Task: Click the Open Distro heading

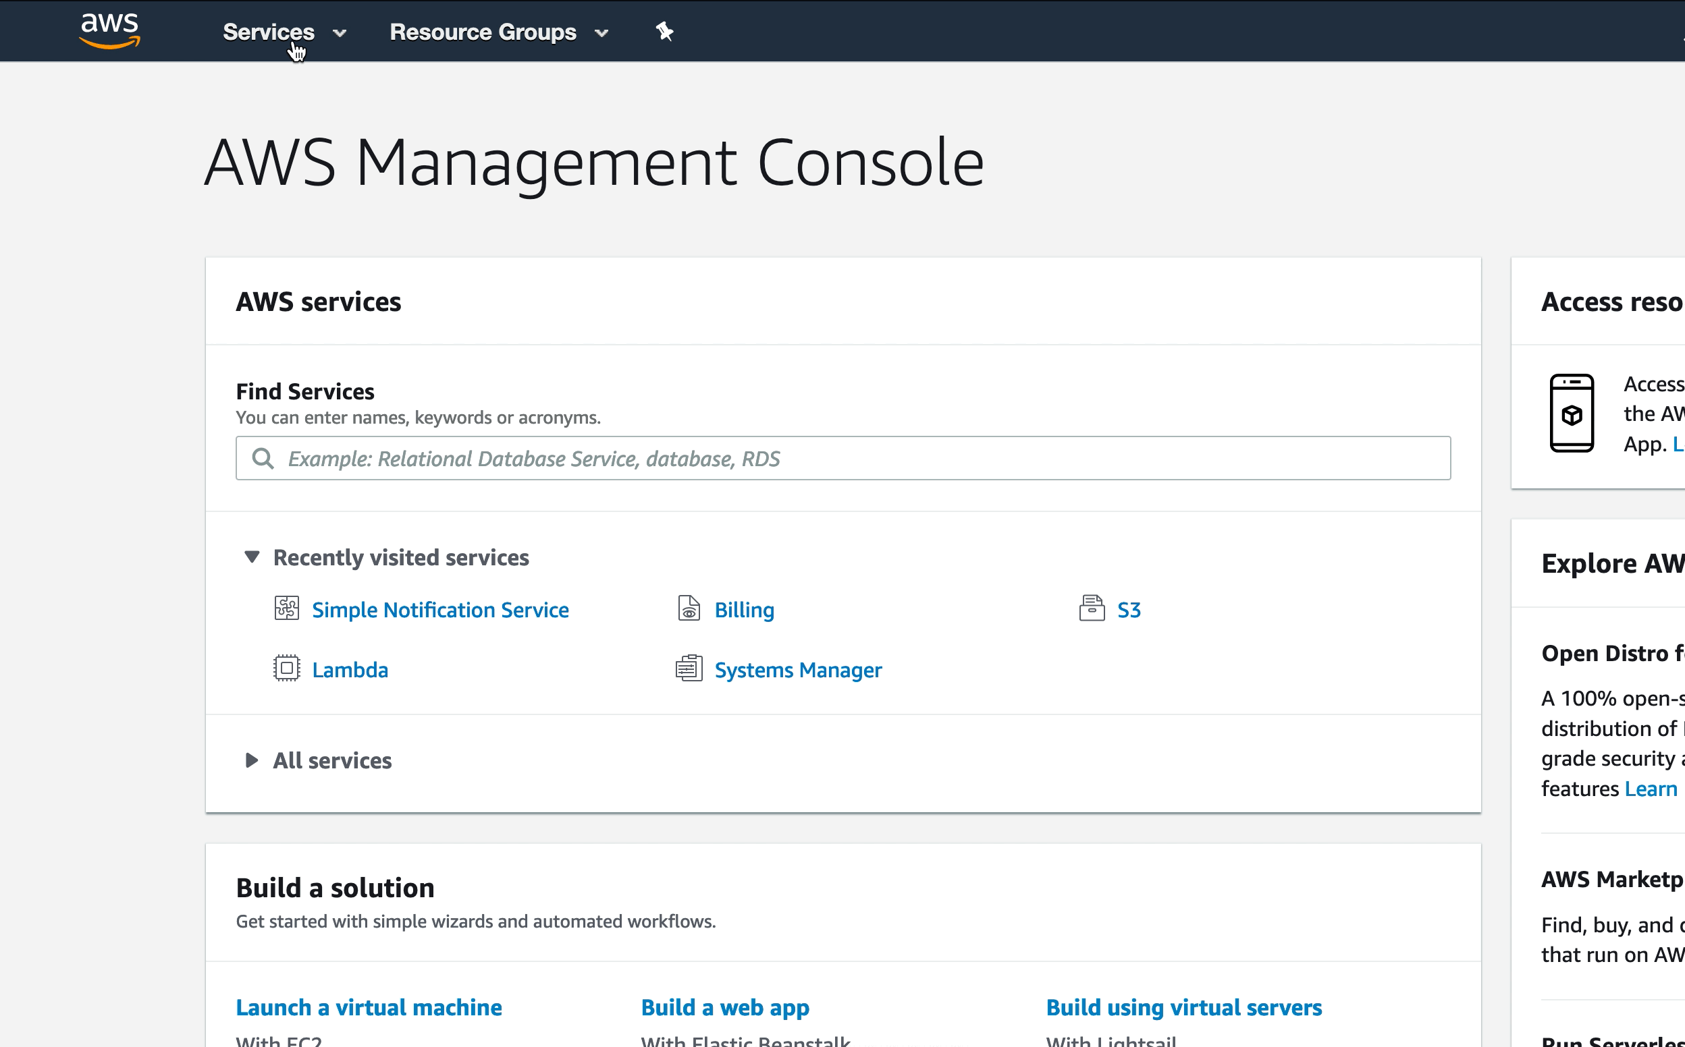Action: coord(1613,653)
